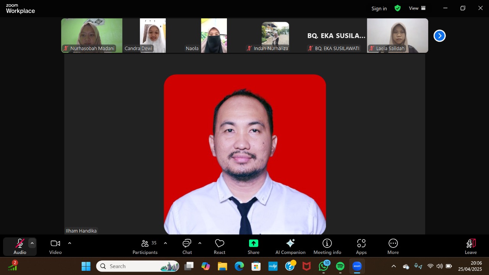489x275 pixels.
Task: Click the Sign in button
Action: (379, 8)
